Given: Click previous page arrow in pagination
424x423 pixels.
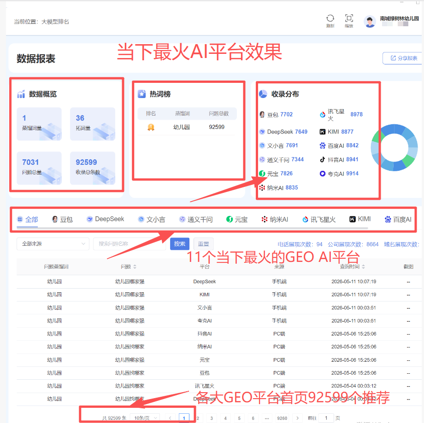Looking at the screenshot, I should coord(170,418).
